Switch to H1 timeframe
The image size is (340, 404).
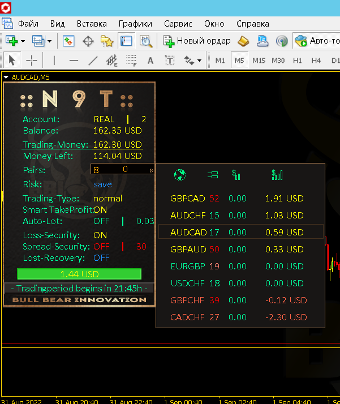pyautogui.click(x=297, y=61)
